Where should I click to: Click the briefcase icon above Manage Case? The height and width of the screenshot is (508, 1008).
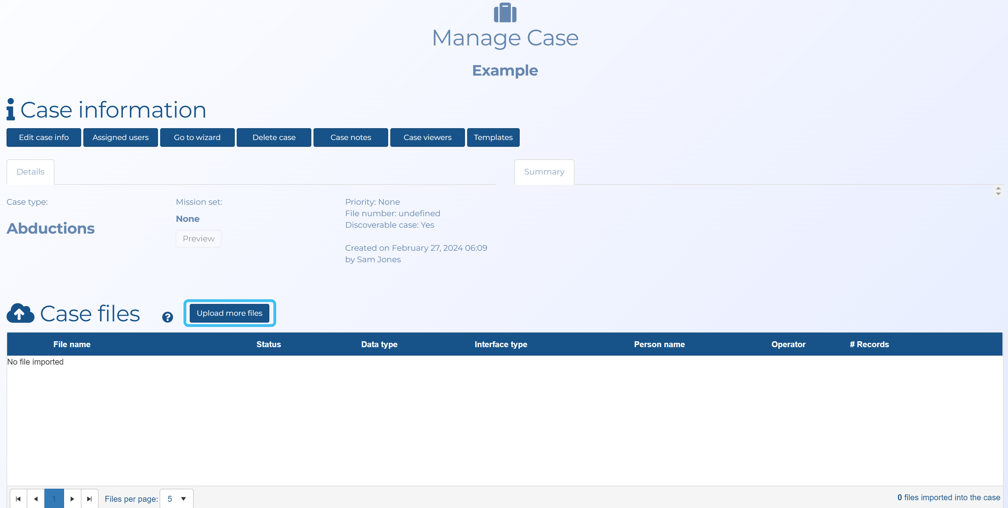pos(505,12)
